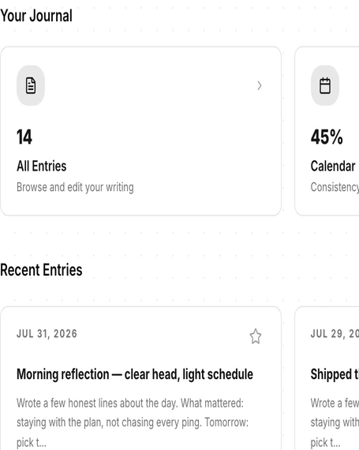Star the Jul 31 Morning reflection entry
The image size is (359, 450).
[x=256, y=336]
